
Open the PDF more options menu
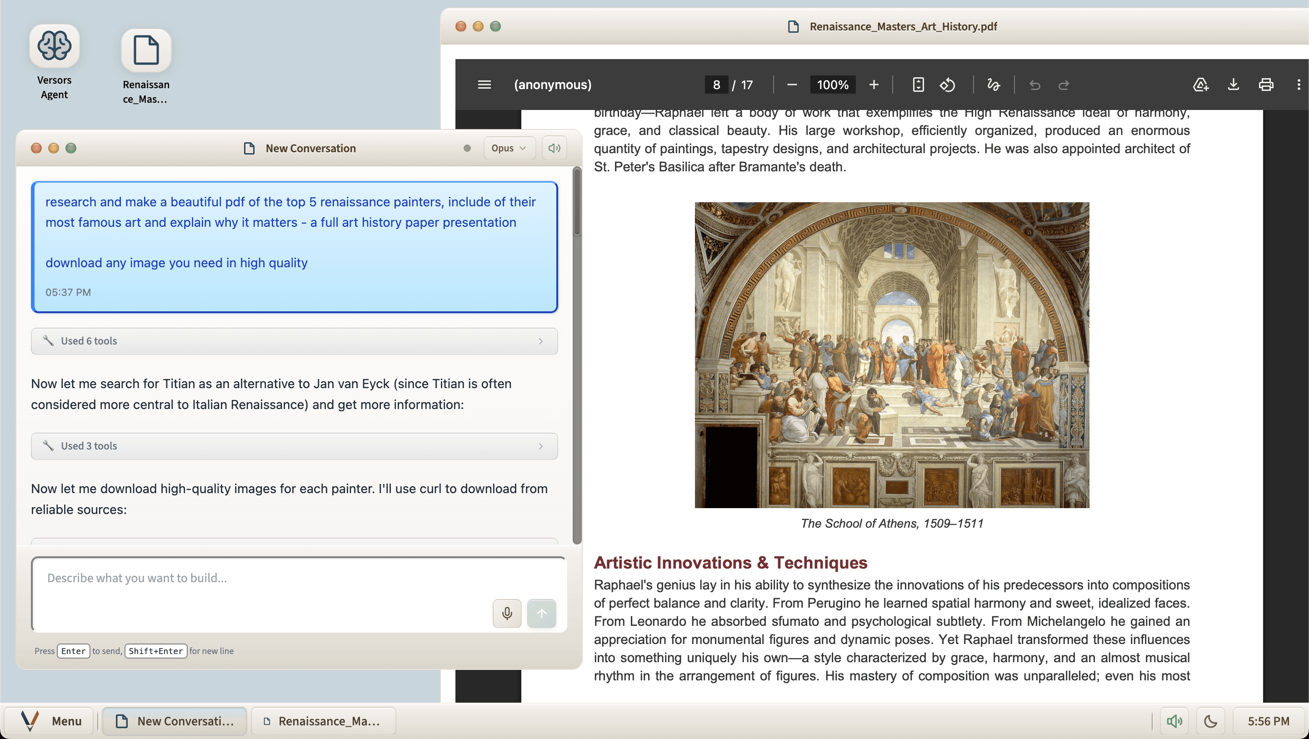click(x=1299, y=85)
